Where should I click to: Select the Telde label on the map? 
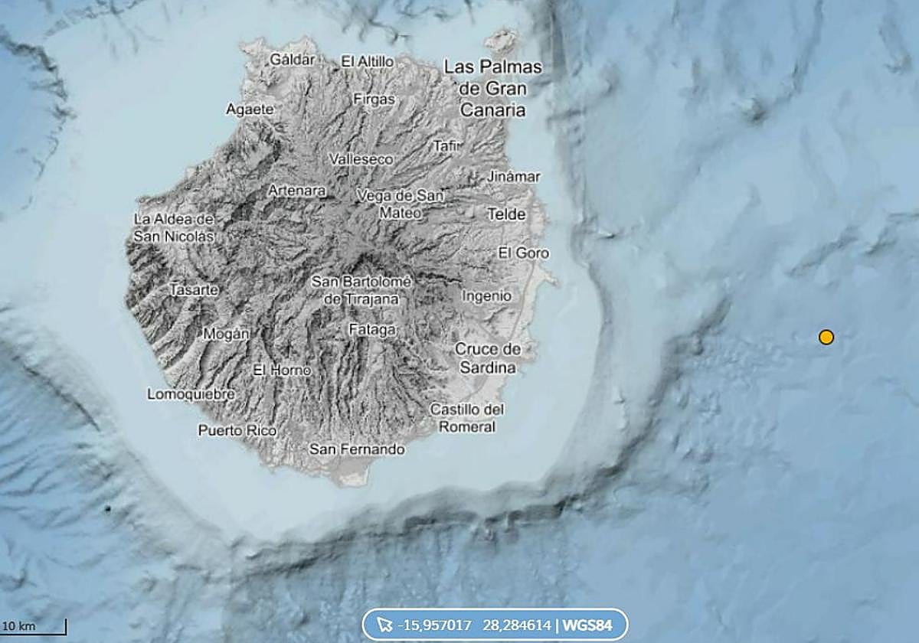pyautogui.click(x=507, y=214)
